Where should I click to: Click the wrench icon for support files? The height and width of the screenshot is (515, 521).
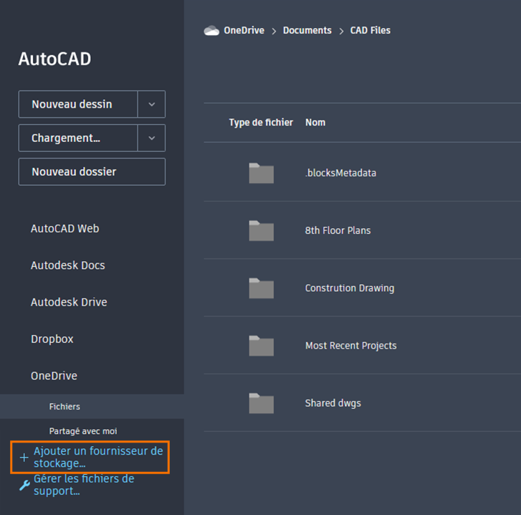click(24, 486)
